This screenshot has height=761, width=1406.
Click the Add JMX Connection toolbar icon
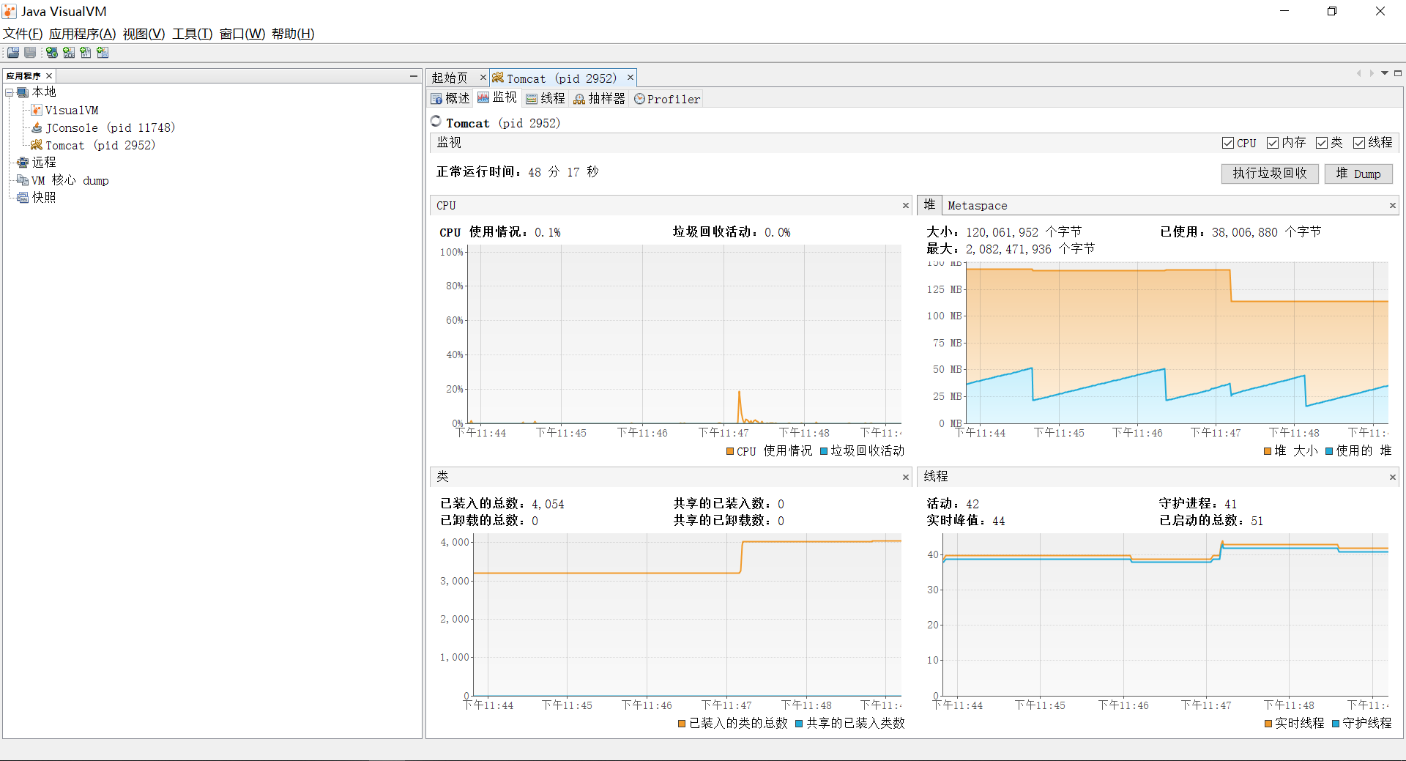[69, 53]
